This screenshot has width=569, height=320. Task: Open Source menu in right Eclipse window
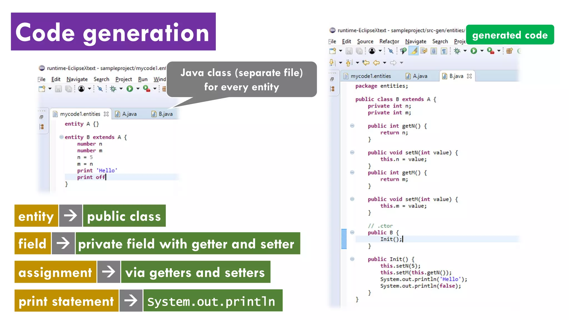tap(365, 41)
